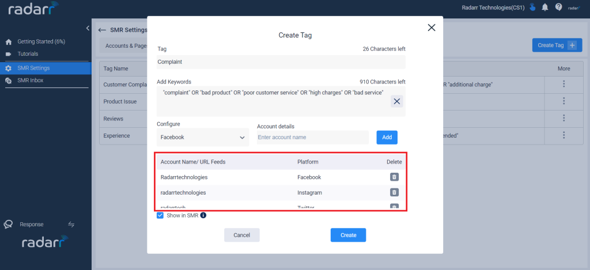
Task: Collapse the left sidebar chevron
Action: 88,28
